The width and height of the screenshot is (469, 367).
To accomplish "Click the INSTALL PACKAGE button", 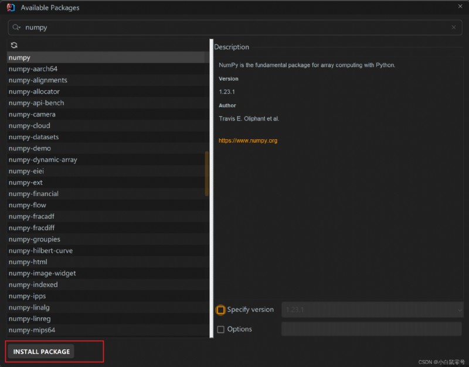I will pyautogui.click(x=41, y=351).
